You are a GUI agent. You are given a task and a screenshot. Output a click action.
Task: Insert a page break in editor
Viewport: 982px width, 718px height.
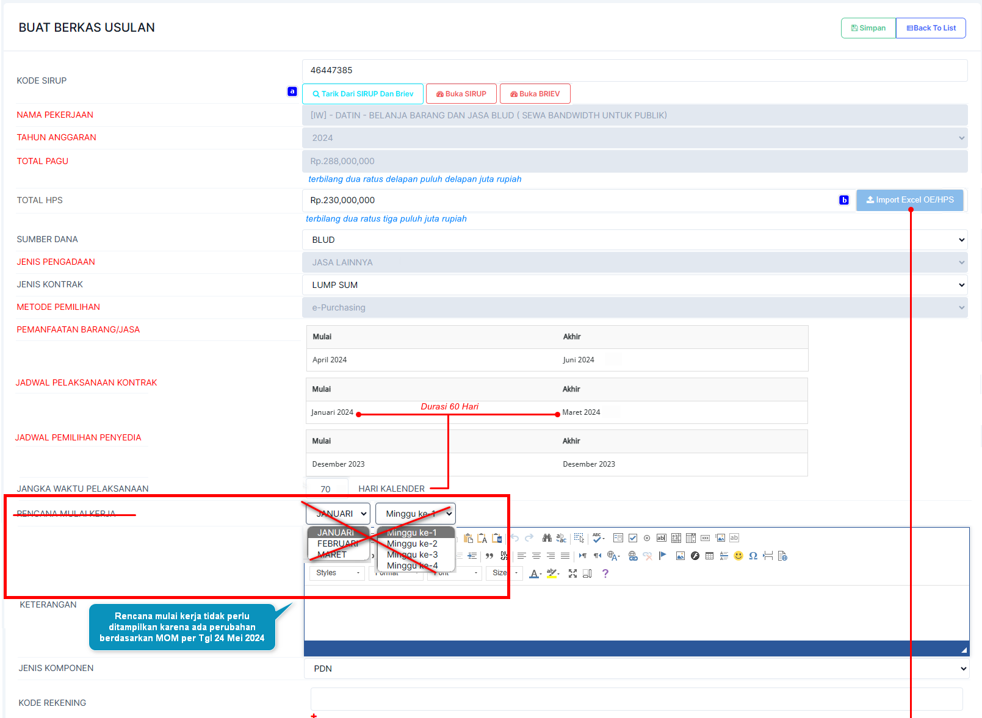coord(768,556)
